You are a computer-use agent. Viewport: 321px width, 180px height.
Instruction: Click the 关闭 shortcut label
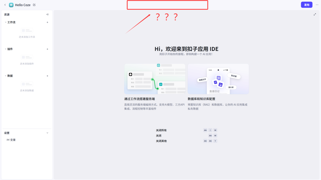click(159, 135)
